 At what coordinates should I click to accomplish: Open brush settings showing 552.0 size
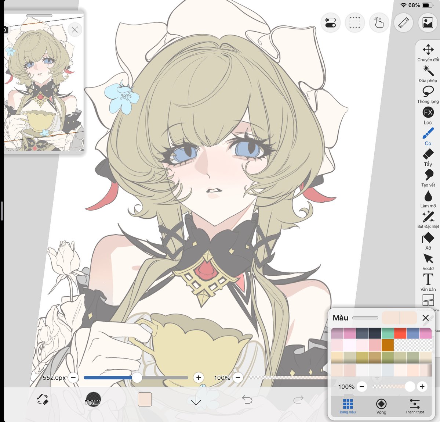click(x=92, y=400)
